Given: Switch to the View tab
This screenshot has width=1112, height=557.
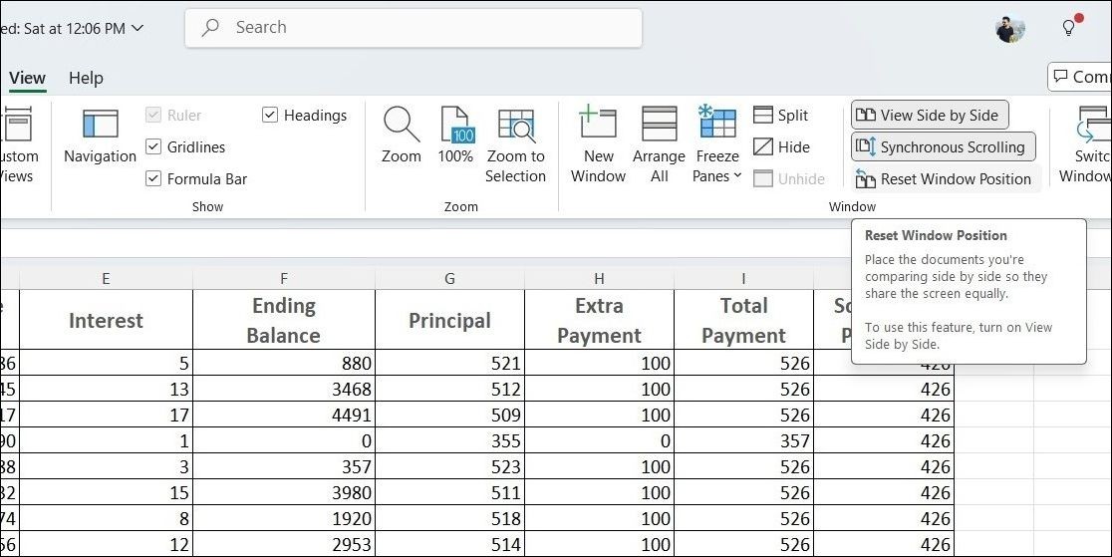Looking at the screenshot, I should point(28,78).
